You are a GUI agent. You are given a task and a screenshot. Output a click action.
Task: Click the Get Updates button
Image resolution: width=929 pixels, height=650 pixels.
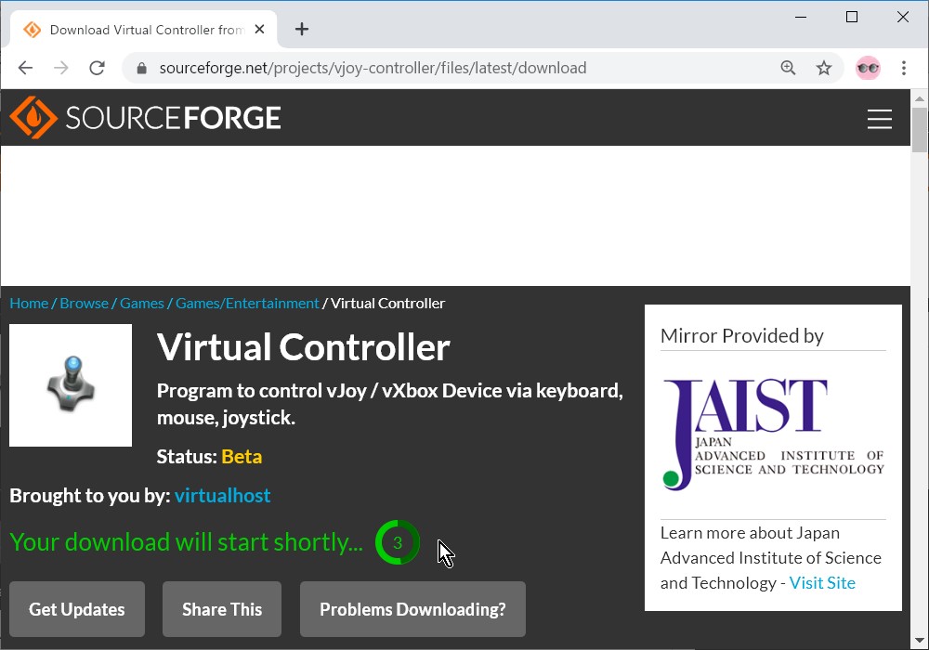point(76,609)
